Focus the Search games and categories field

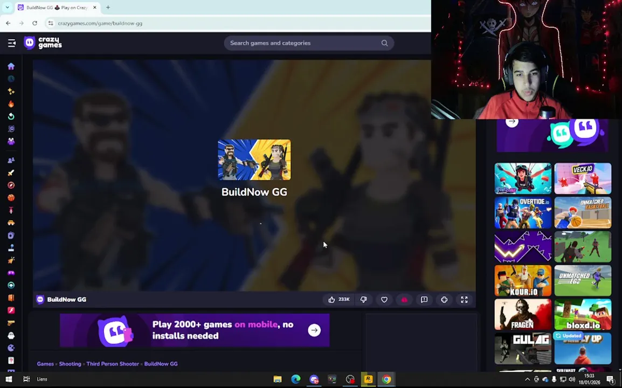[309, 43]
